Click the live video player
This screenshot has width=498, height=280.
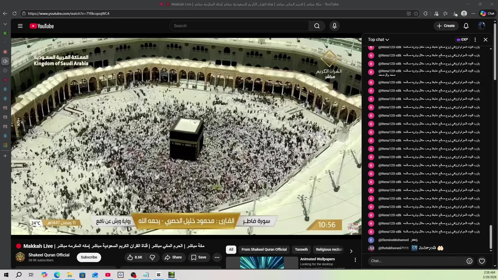click(x=186, y=136)
